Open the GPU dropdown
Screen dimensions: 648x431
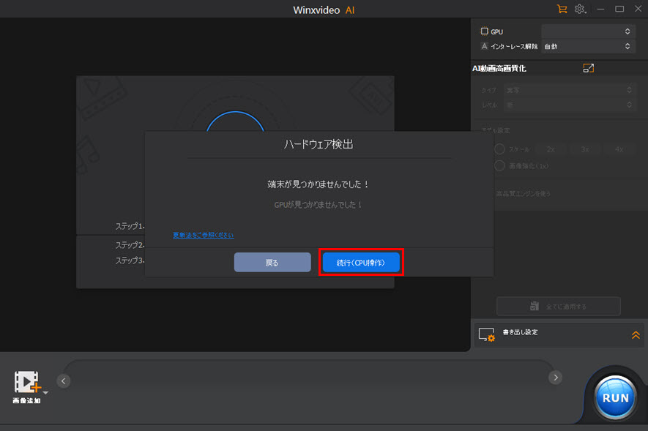coord(586,31)
